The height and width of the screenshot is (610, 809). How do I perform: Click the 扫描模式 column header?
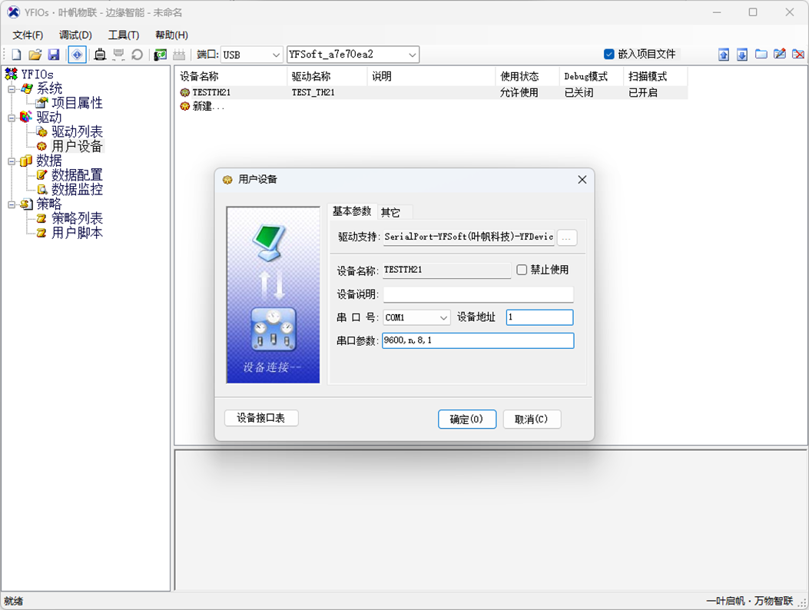tap(655, 76)
